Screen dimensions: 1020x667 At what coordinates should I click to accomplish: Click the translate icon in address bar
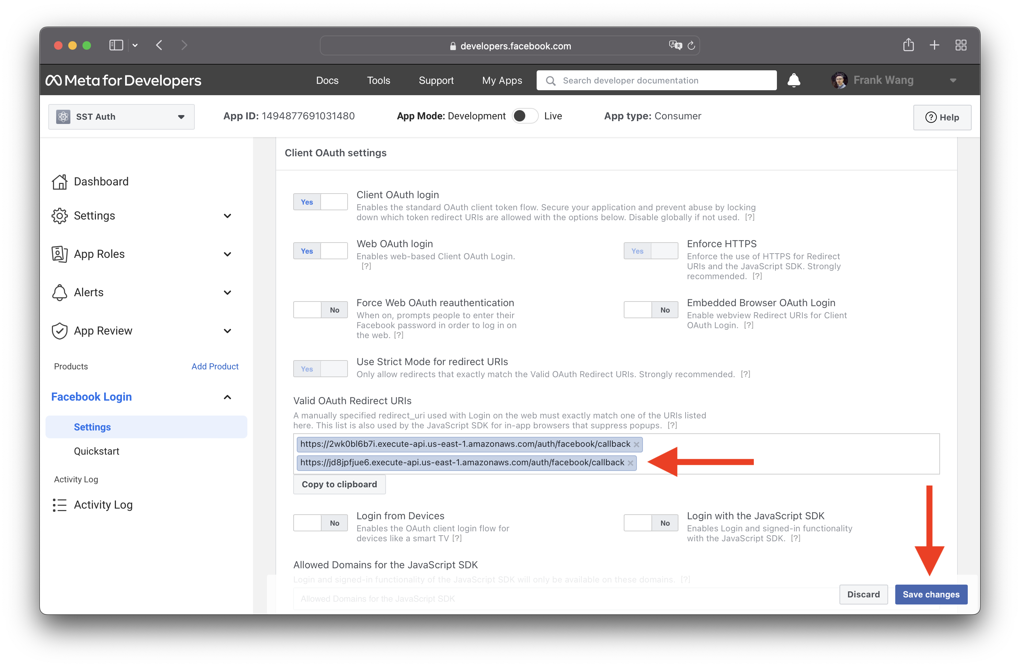(x=675, y=45)
